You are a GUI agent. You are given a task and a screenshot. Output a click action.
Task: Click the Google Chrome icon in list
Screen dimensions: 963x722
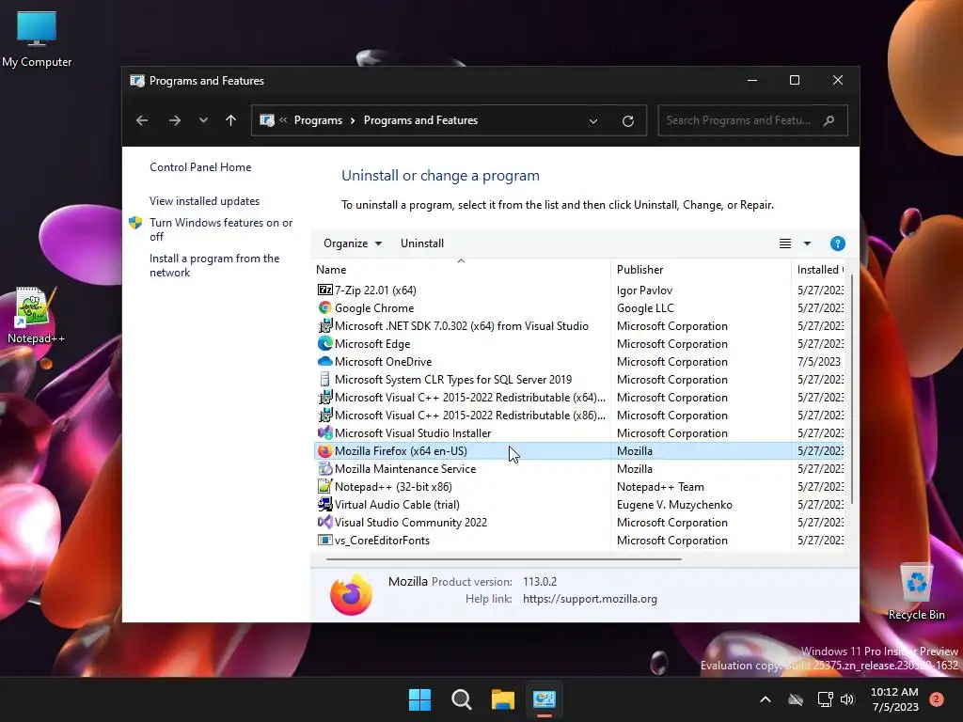tap(324, 307)
